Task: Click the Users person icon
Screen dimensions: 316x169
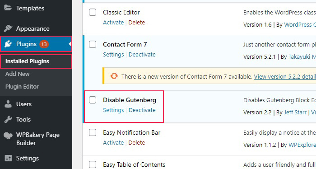Action: click(8, 104)
